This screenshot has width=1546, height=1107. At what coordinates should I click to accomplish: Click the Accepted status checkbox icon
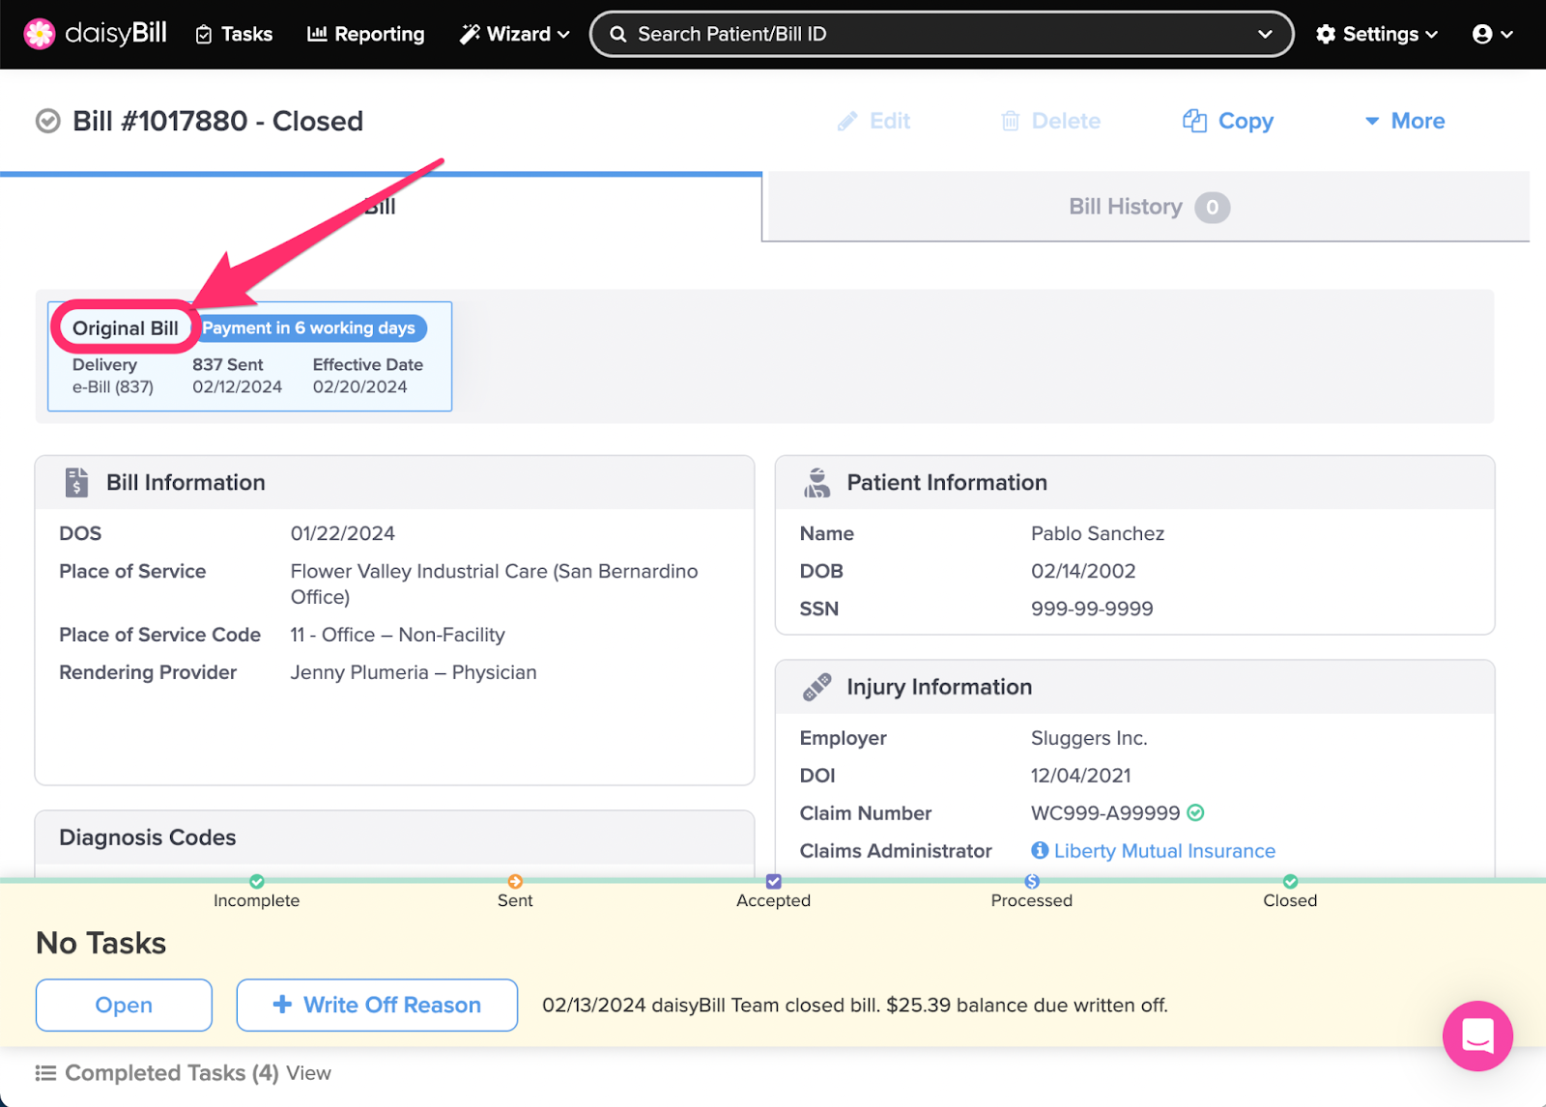tap(773, 881)
